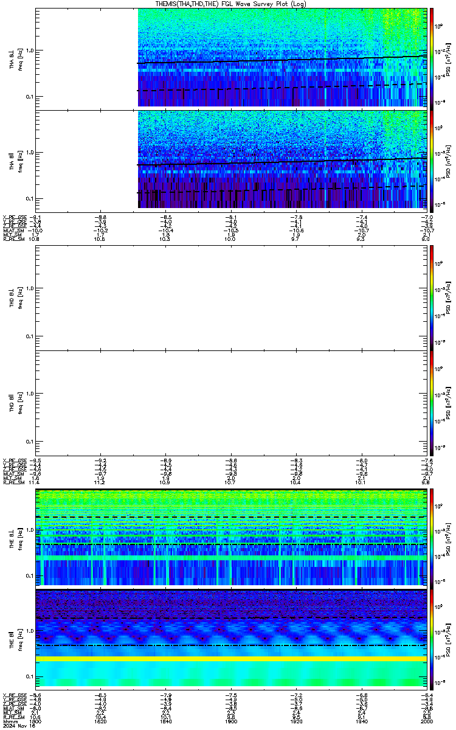The image size is (456, 730).
Task: Click the R_RE_SM label under the THD panels
Action: coord(13,483)
